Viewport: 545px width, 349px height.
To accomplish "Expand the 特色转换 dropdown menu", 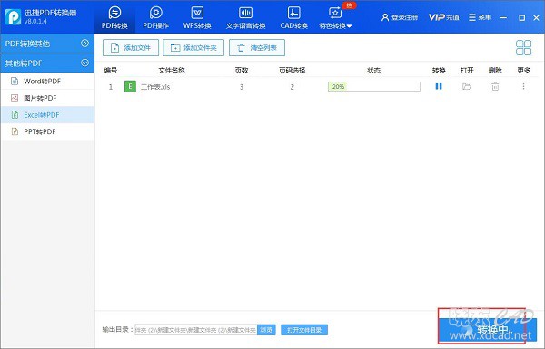I will point(335,17).
